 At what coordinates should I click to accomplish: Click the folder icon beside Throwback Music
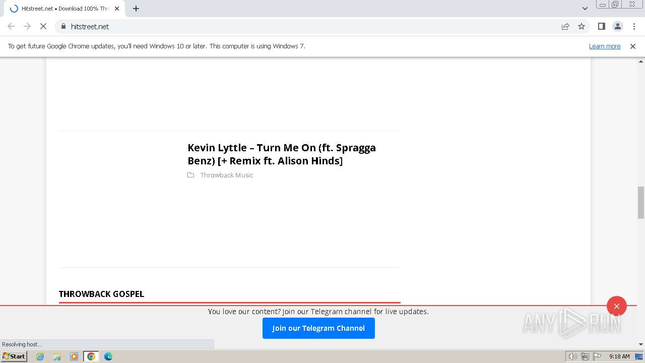pos(190,175)
